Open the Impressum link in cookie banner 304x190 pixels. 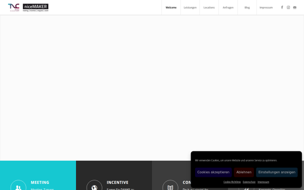click(263, 182)
